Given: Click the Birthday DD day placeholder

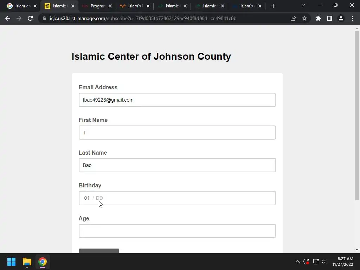Looking at the screenshot, I should [99, 198].
